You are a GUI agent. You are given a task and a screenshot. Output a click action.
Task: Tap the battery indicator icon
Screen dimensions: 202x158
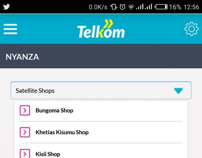161,7
